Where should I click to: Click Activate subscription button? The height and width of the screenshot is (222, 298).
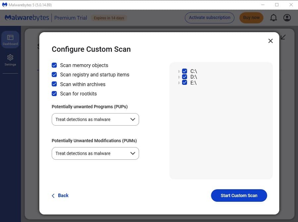(x=209, y=18)
